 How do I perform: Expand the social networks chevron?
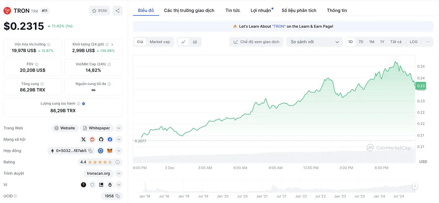[x=119, y=139]
